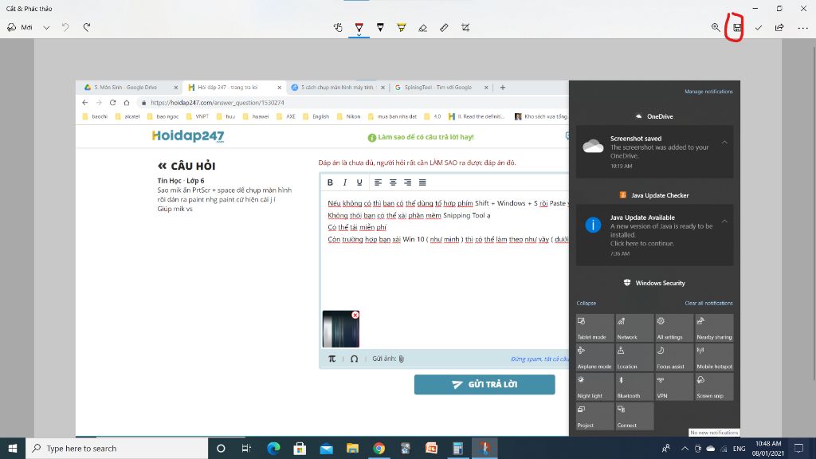Click the People icon in system tray
Image resolution: width=816 pixels, height=459 pixels.
click(x=665, y=448)
